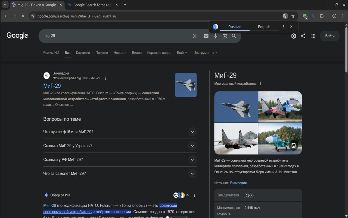Switch to Картинки tab

click(x=83, y=53)
